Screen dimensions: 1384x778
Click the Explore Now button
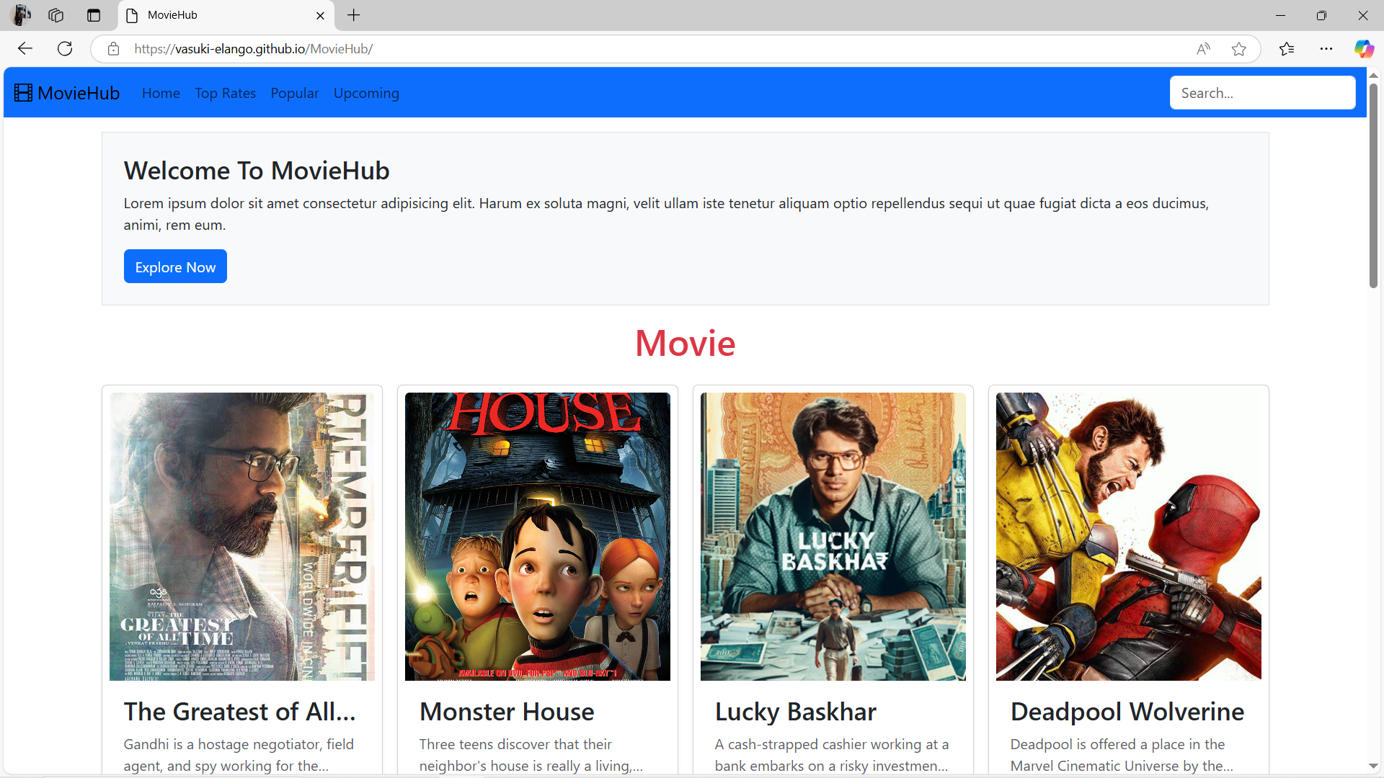tap(175, 267)
